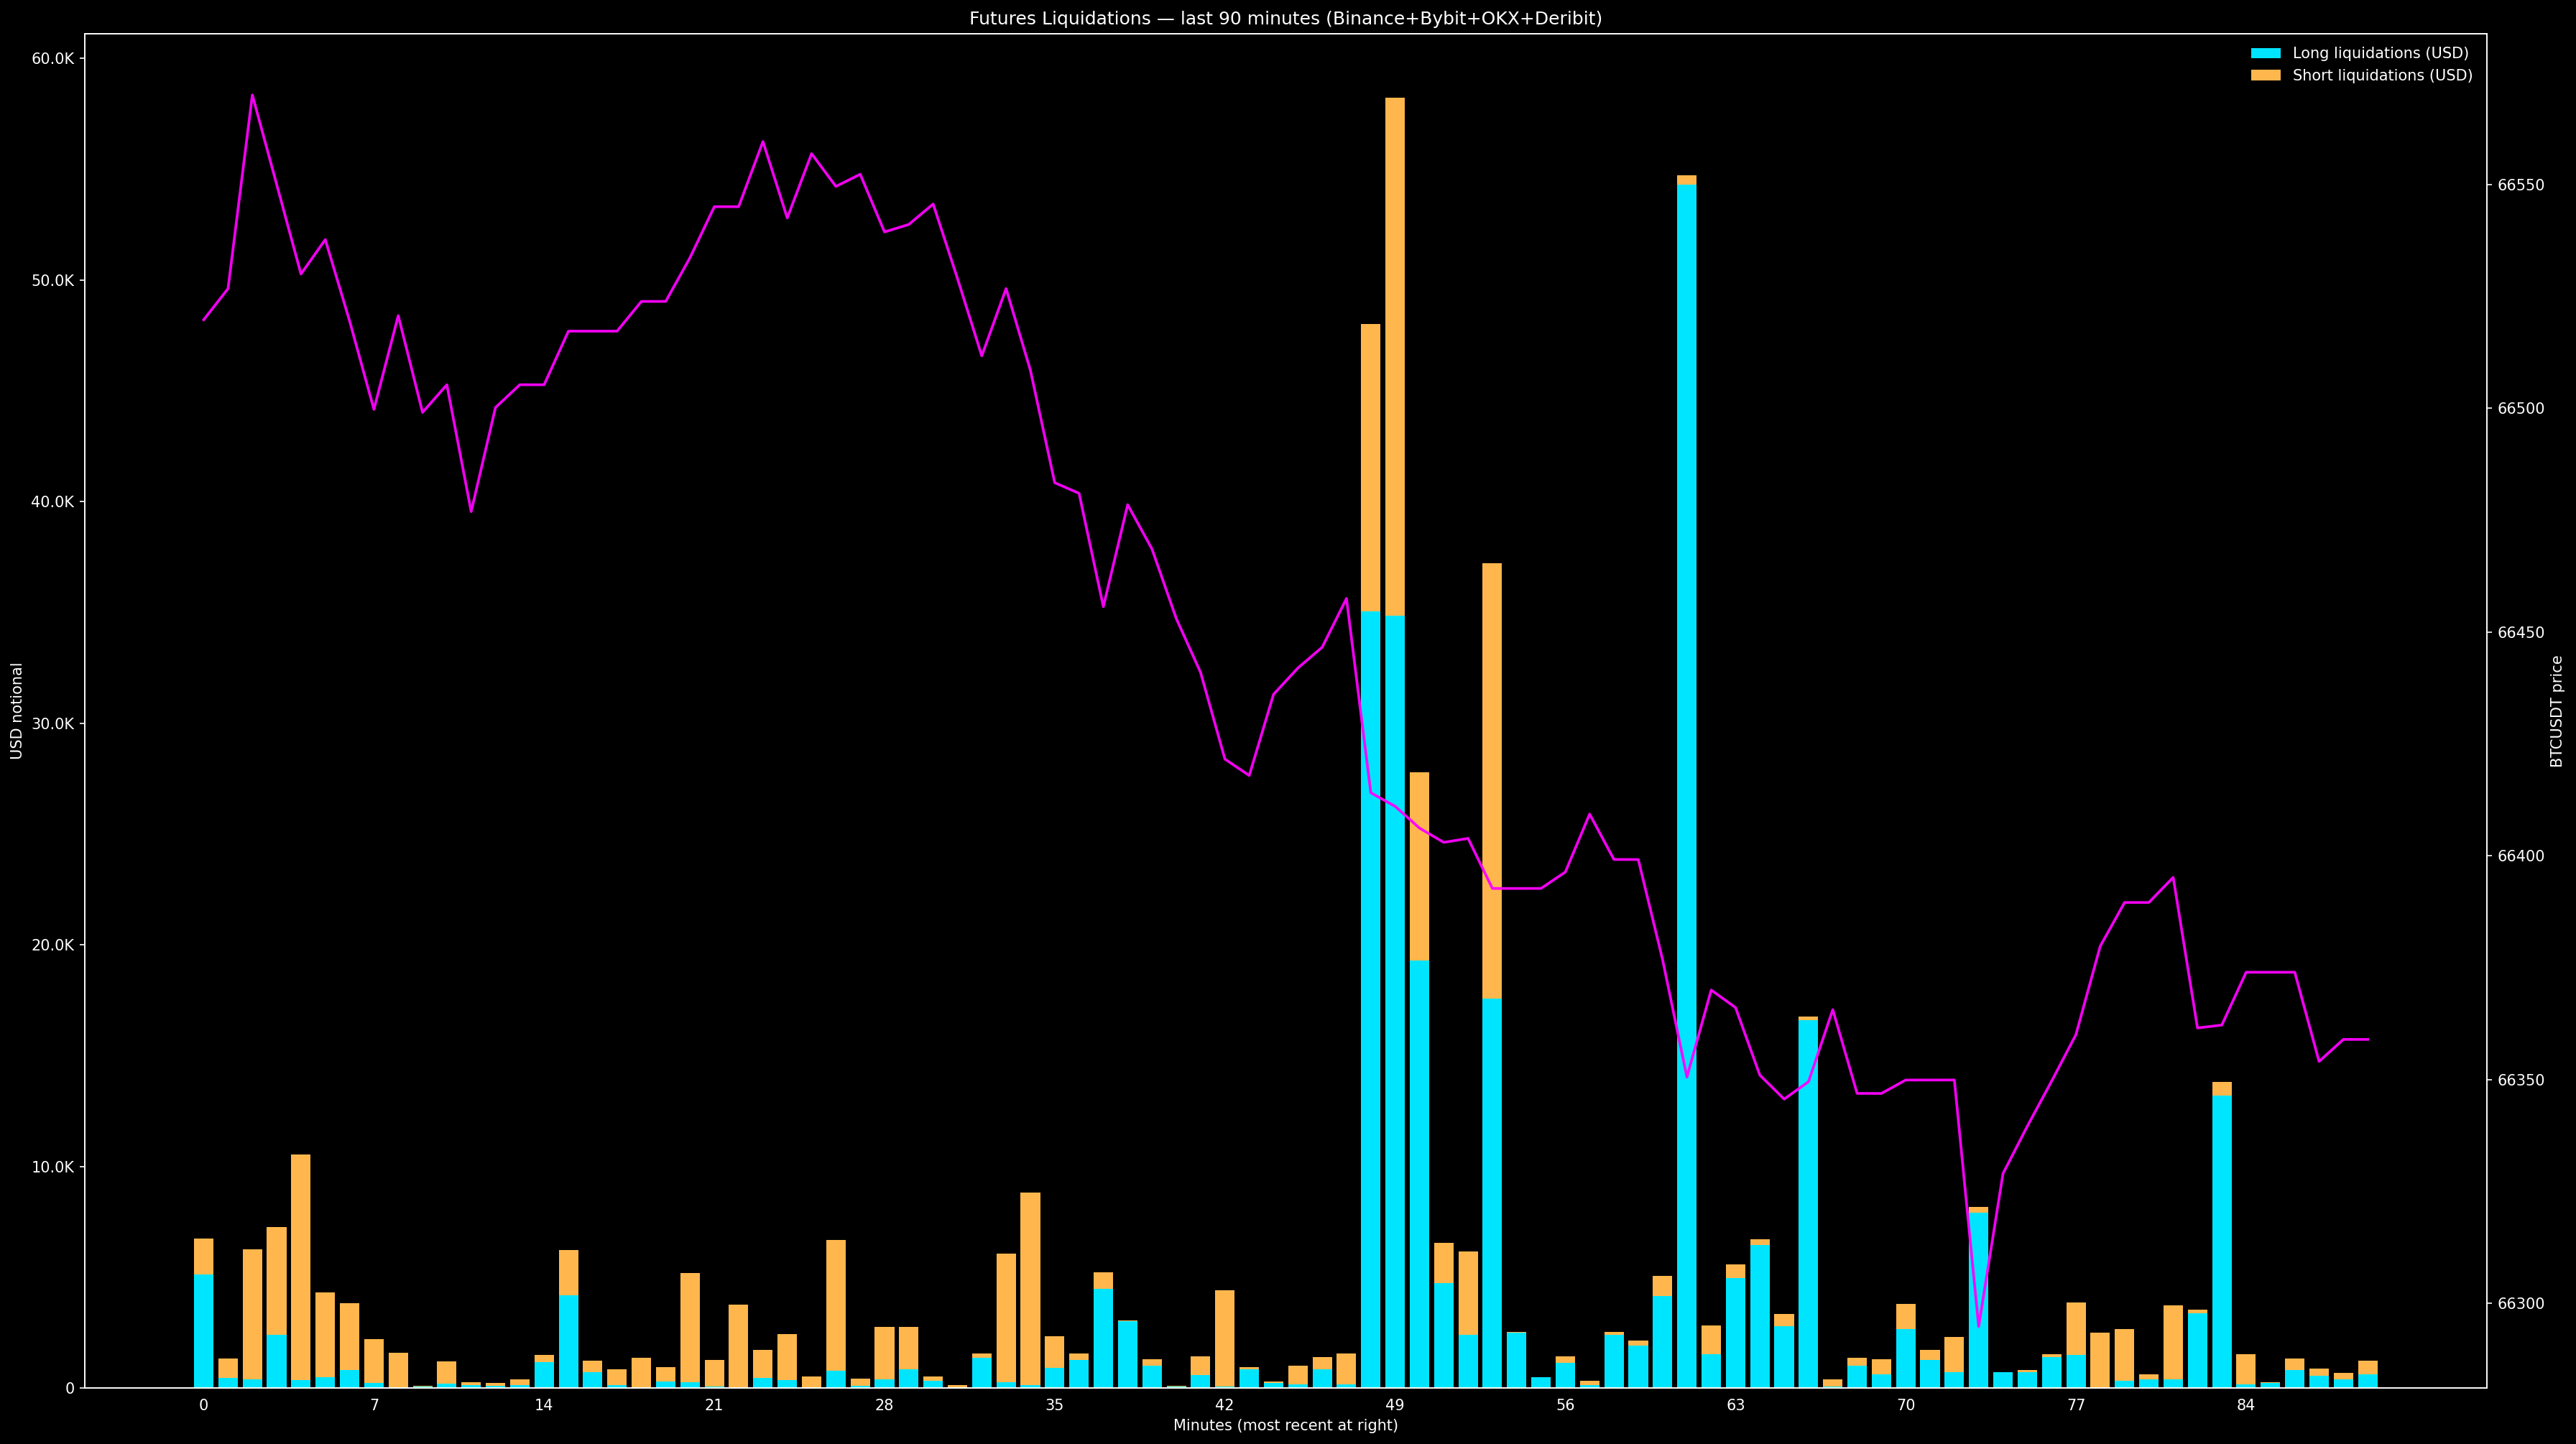The image size is (2576, 1444).
Task: Click the x-axis tick label 63
Action: 1735,1405
